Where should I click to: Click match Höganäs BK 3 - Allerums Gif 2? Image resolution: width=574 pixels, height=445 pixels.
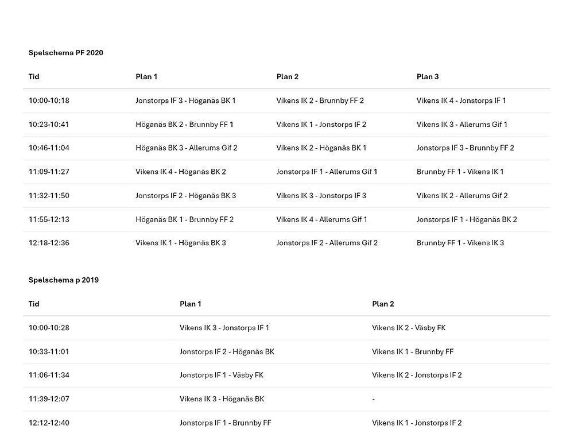(x=186, y=148)
